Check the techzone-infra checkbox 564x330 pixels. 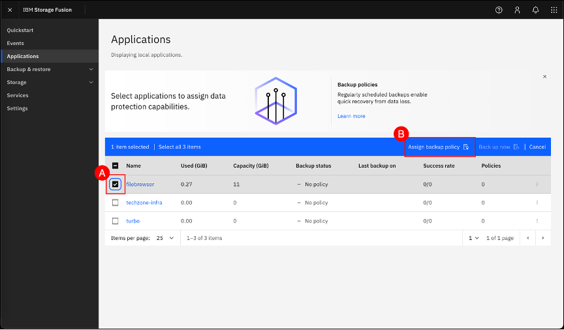click(116, 203)
